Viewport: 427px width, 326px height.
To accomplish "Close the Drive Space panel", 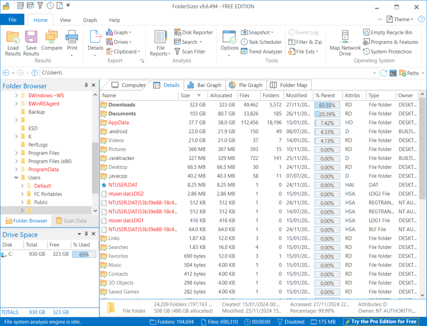I will coord(93,234).
